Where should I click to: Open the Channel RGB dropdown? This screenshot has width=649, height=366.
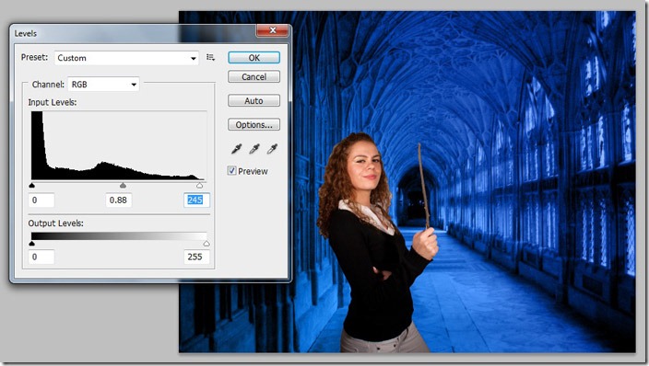103,85
